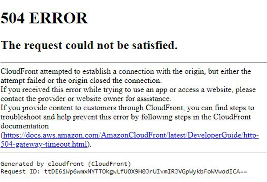Click the Request ID string text
Screen dimensions: 267x182
point(146,171)
